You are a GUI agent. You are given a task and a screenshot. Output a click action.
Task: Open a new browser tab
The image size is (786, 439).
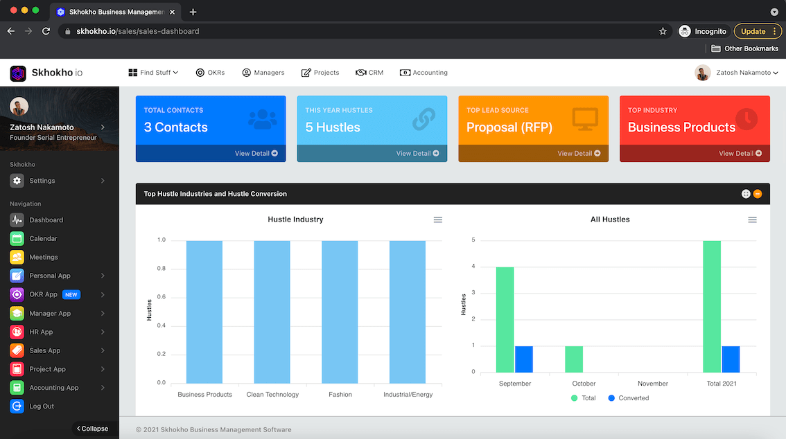pos(193,12)
